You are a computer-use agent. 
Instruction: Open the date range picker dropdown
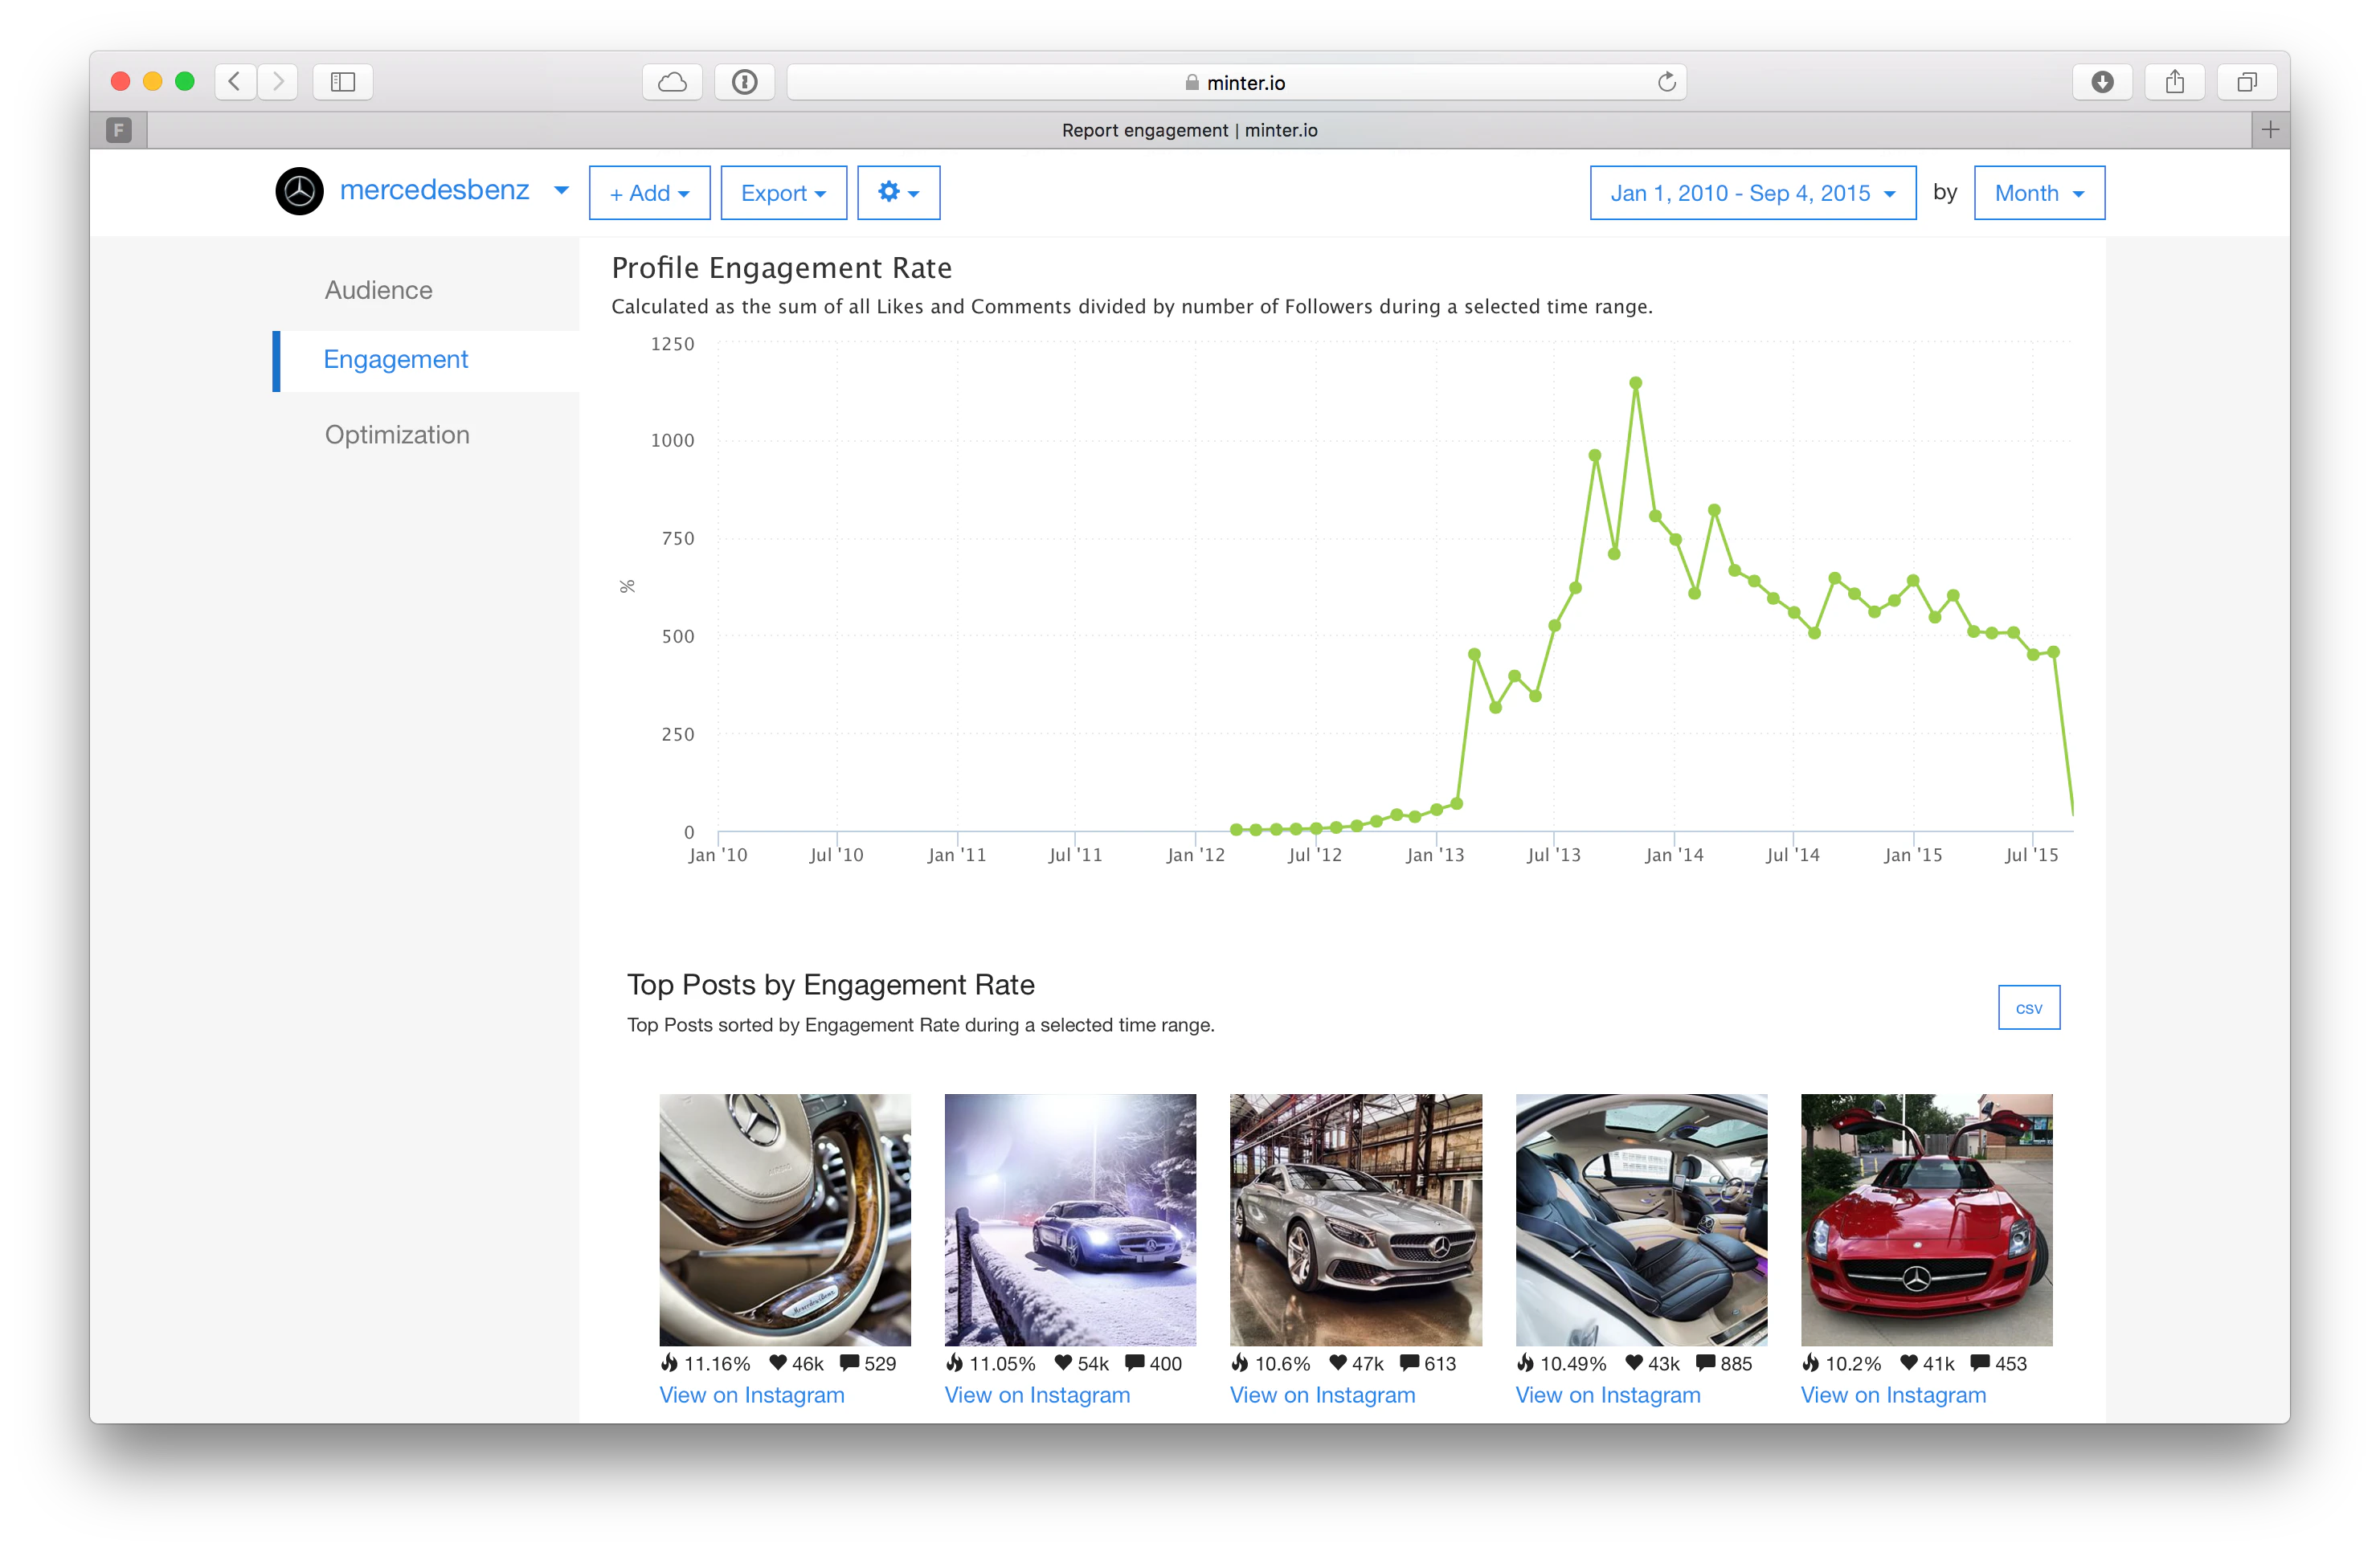click(x=1752, y=193)
